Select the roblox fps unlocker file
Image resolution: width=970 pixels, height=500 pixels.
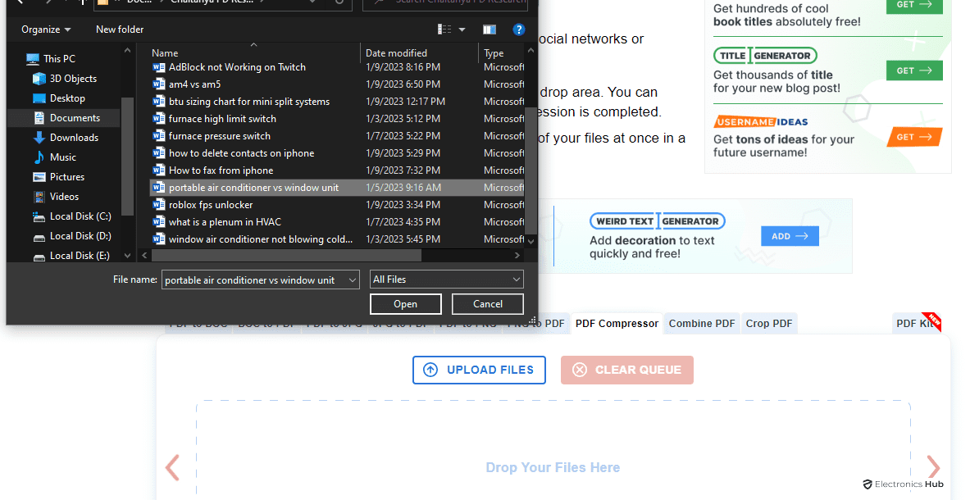pos(211,205)
